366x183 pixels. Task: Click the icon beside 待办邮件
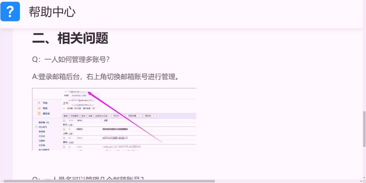tap(36, 127)
